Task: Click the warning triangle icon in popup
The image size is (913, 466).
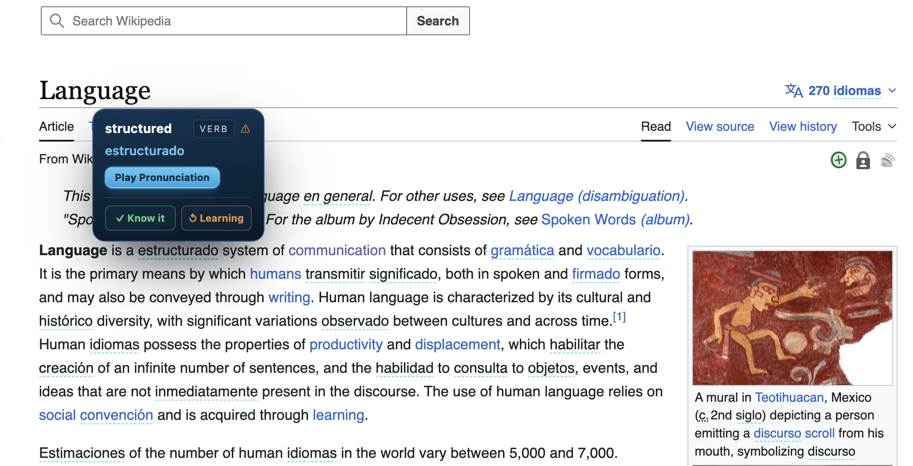Action: coord(245,129)
